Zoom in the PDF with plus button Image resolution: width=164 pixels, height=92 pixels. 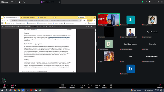pos(47,27)
